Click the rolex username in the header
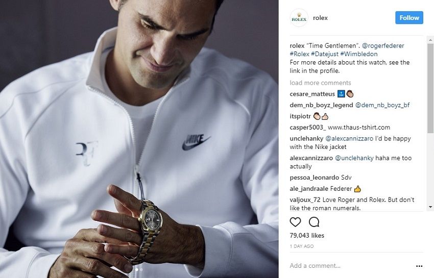 click(x=320, y=18)
